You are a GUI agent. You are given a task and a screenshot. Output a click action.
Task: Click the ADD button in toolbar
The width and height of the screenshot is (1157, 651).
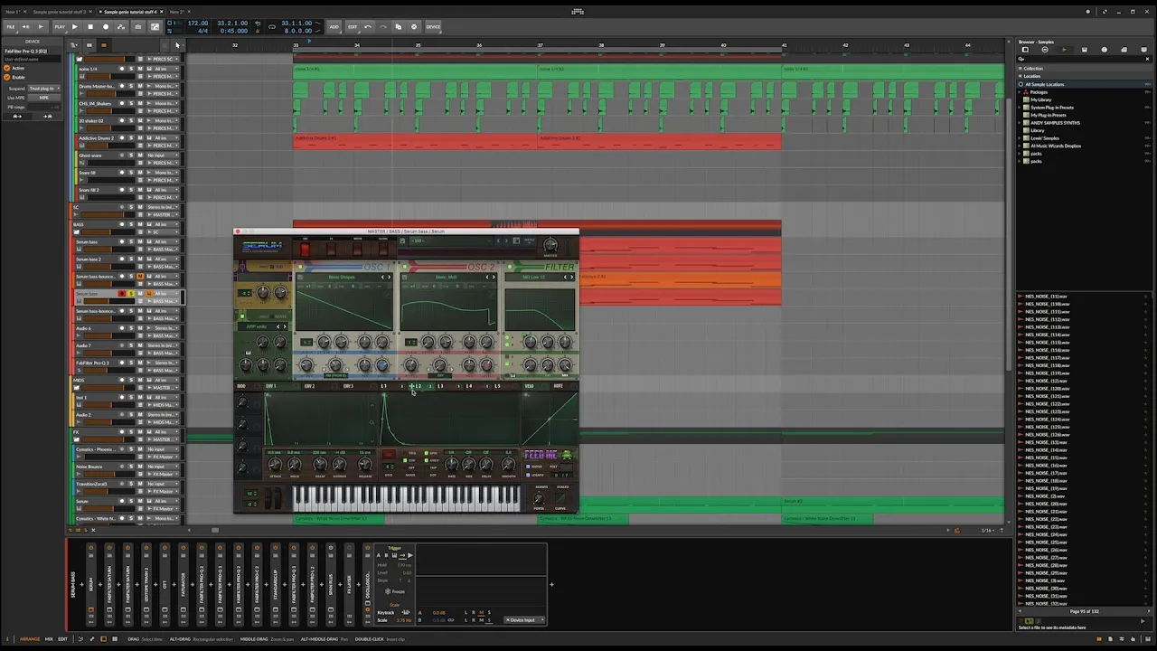[334, 27]
